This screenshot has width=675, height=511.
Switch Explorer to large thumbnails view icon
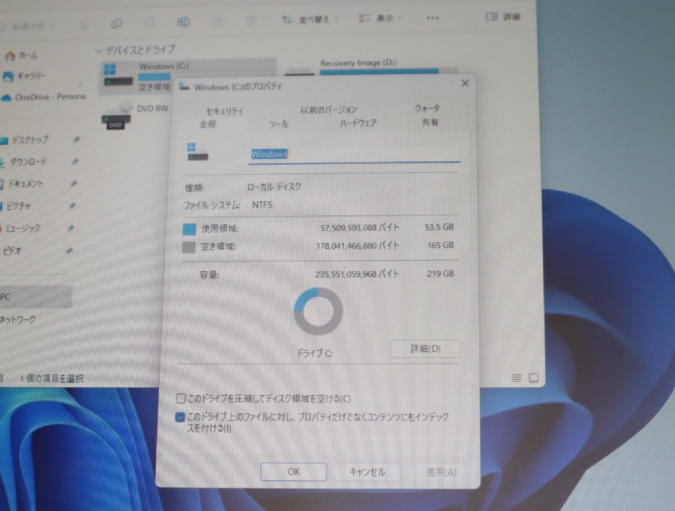pyautogui.click(x=534, y=378)
